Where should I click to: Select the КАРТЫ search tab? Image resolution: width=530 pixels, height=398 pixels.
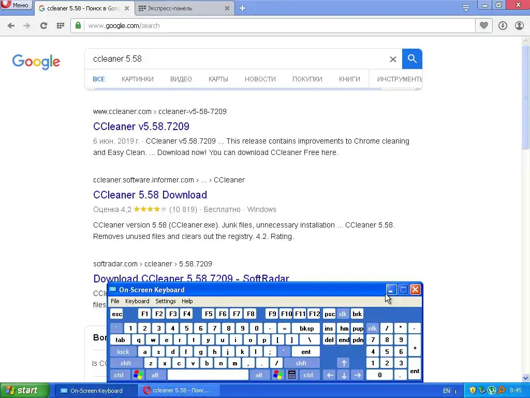pyautogui.click(x=218, y=79)
